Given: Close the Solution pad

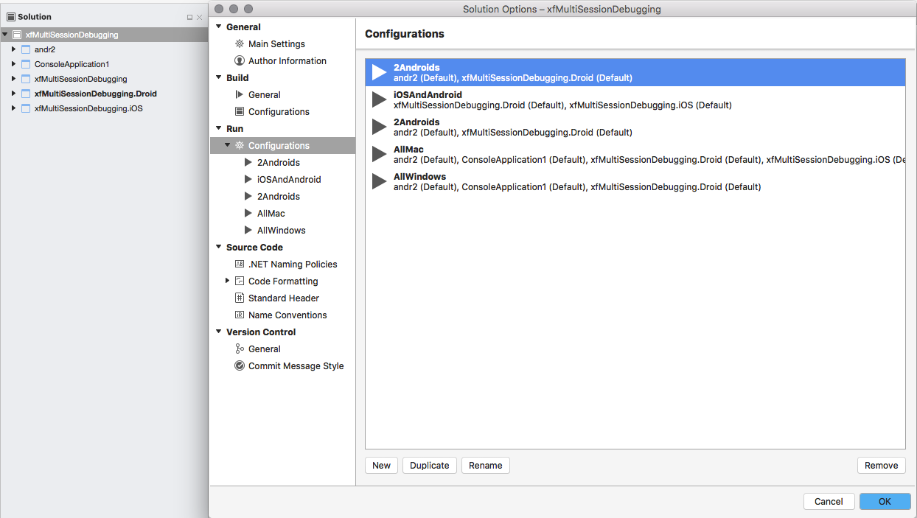Looking at the screenshot, I should pos(199,17).
